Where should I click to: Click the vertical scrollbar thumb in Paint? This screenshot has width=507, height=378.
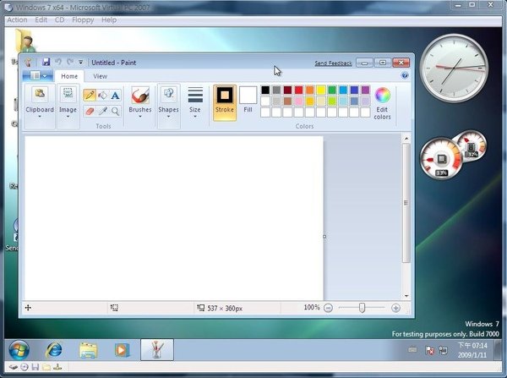406,203
